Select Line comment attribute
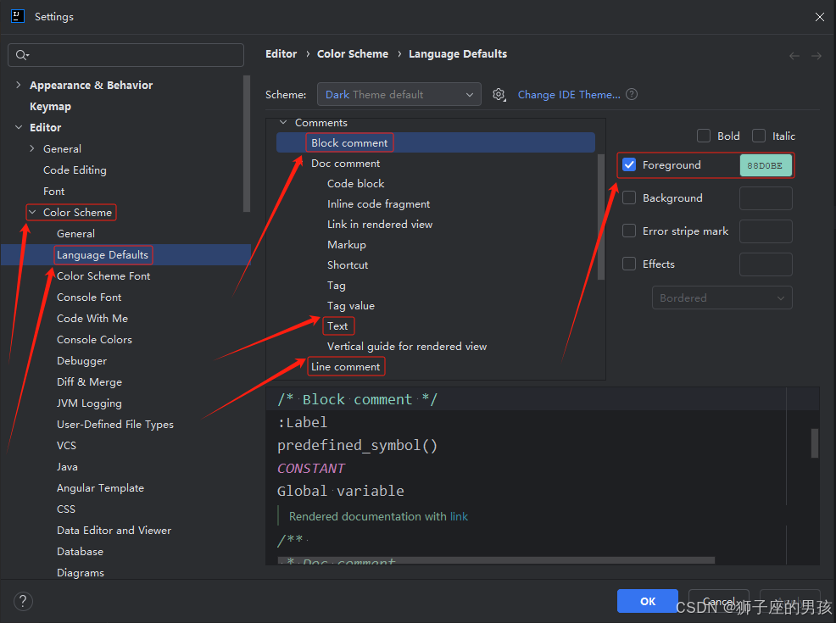 pos(345,367)
